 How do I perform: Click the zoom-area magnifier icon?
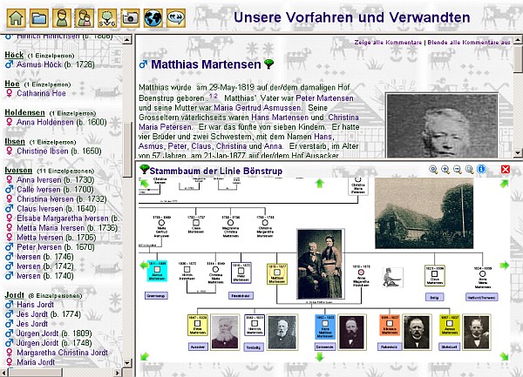469,170
